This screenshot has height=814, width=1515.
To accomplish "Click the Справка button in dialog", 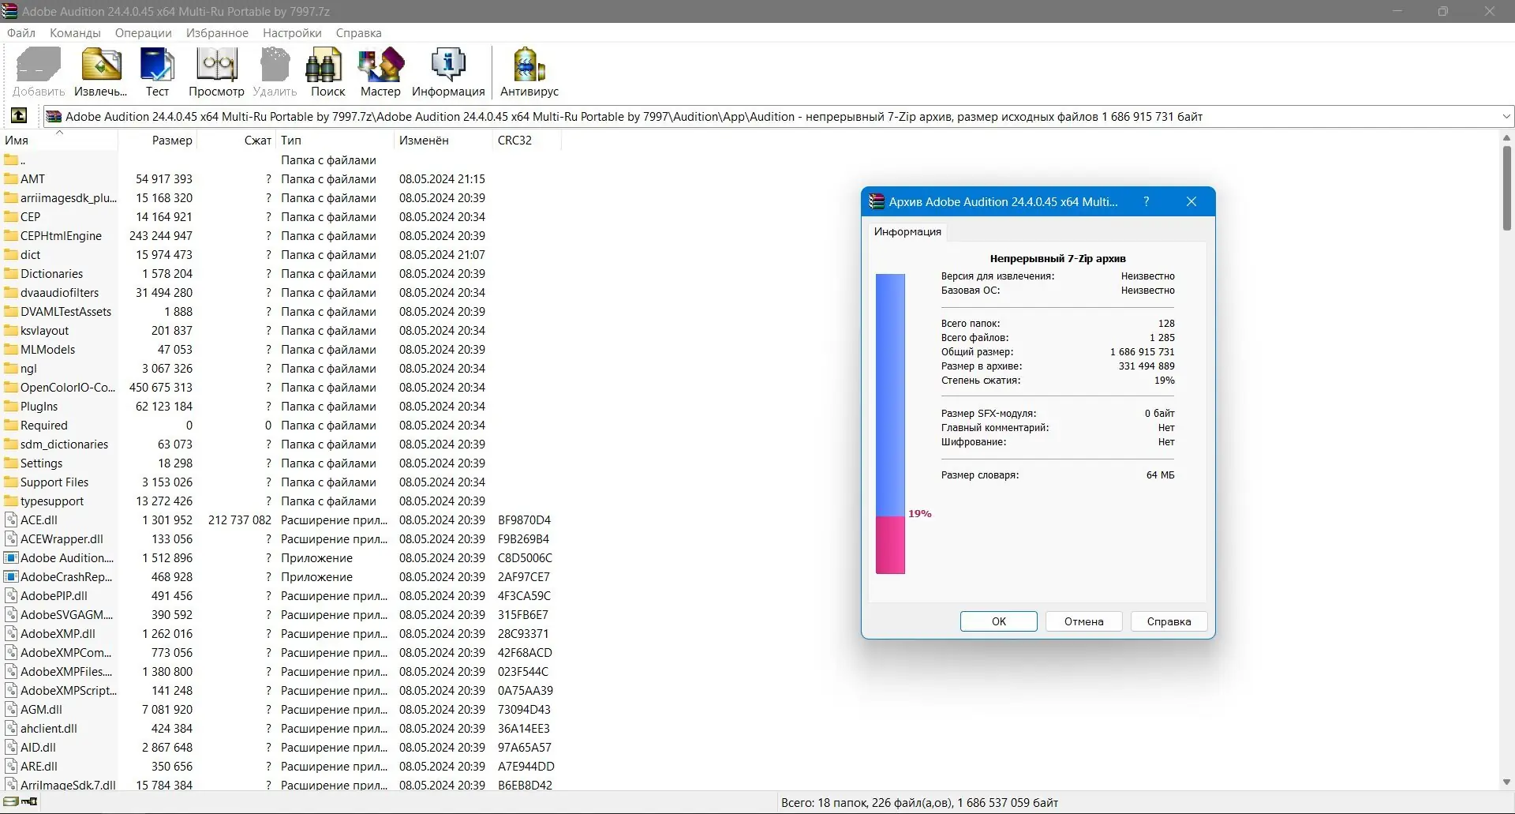I will click(1169, 621).
